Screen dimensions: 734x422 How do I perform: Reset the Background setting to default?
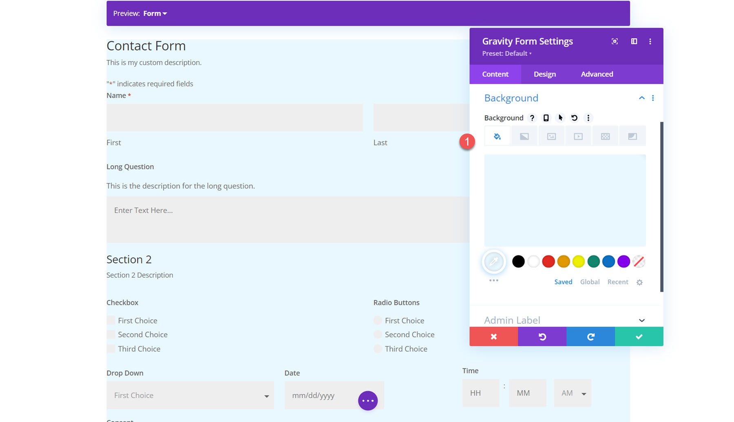575,118
